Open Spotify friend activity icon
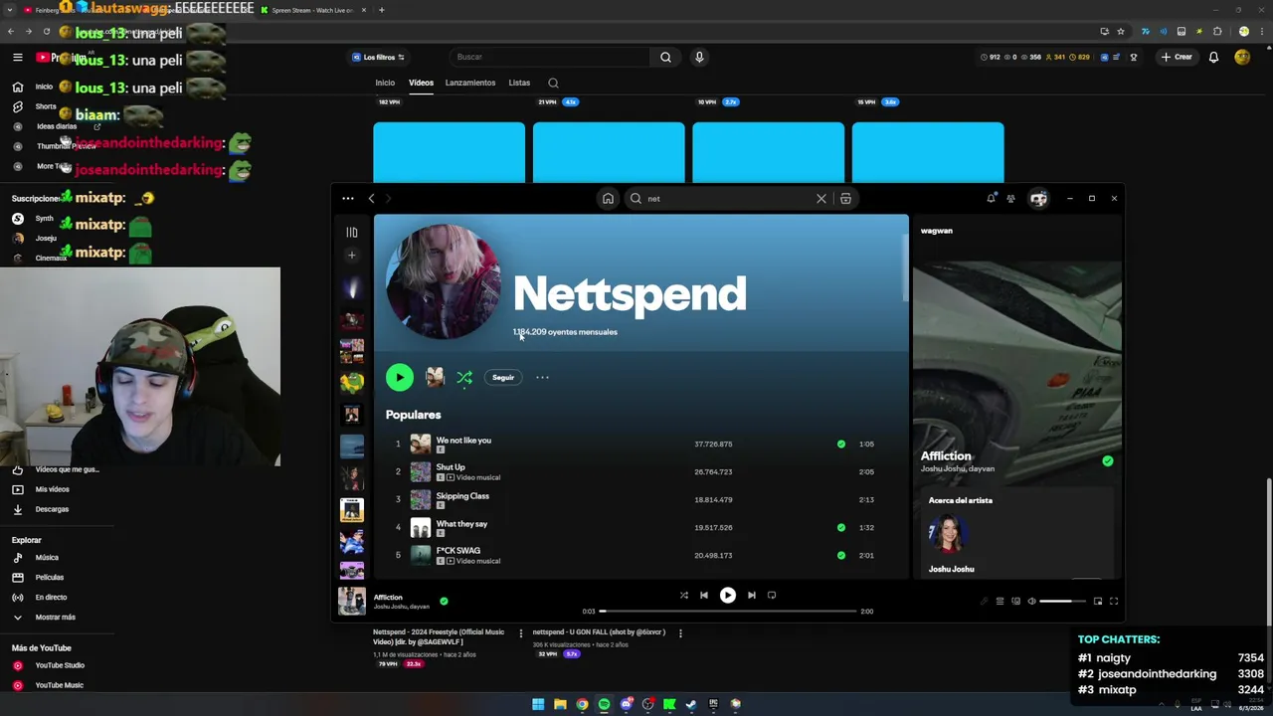1273x716 pixels. 1010,198
